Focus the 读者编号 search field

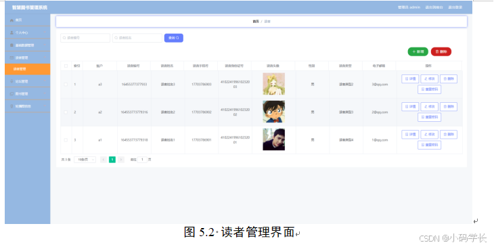(85, 38)
